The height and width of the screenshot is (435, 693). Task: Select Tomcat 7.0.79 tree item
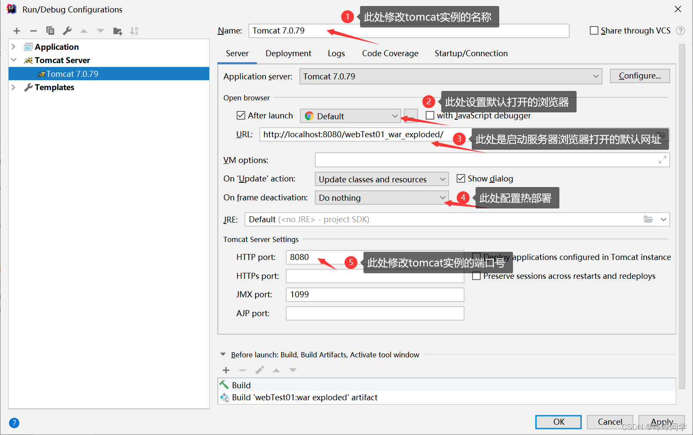coord(109,74)
